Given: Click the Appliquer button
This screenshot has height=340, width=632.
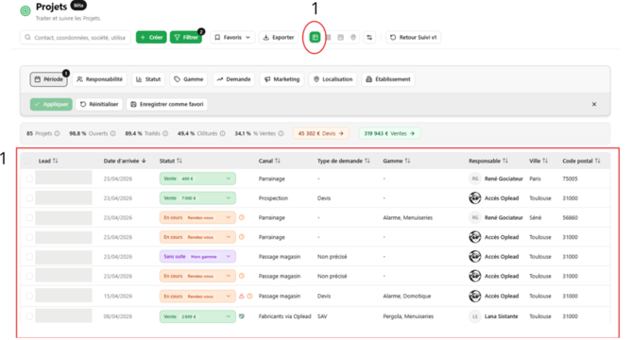Looking at the screenshot, I should click(51, 104).
